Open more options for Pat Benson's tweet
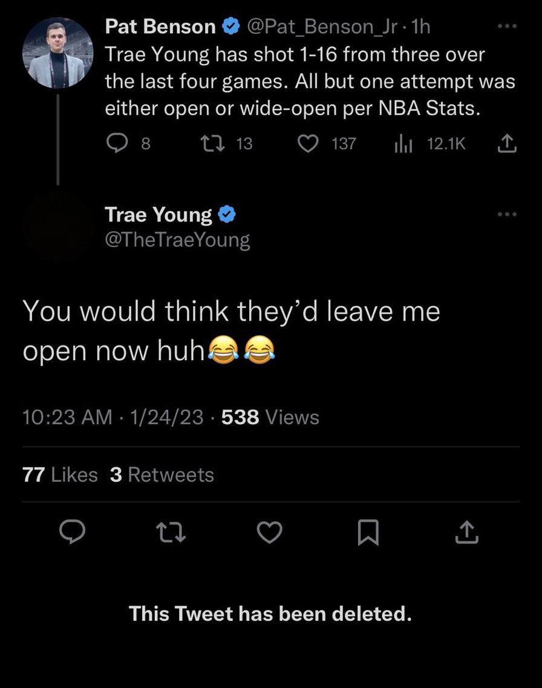 point(506,27)
